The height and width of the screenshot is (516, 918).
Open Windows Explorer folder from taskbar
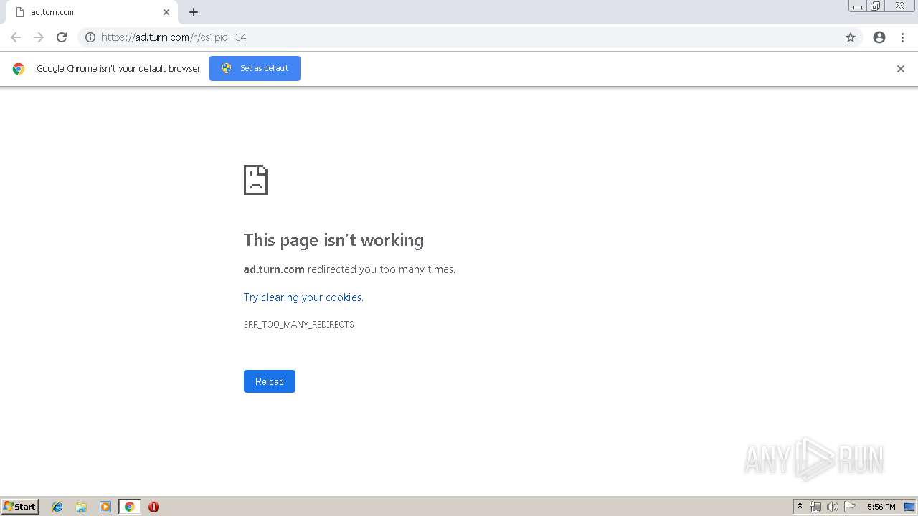(81, 507)
